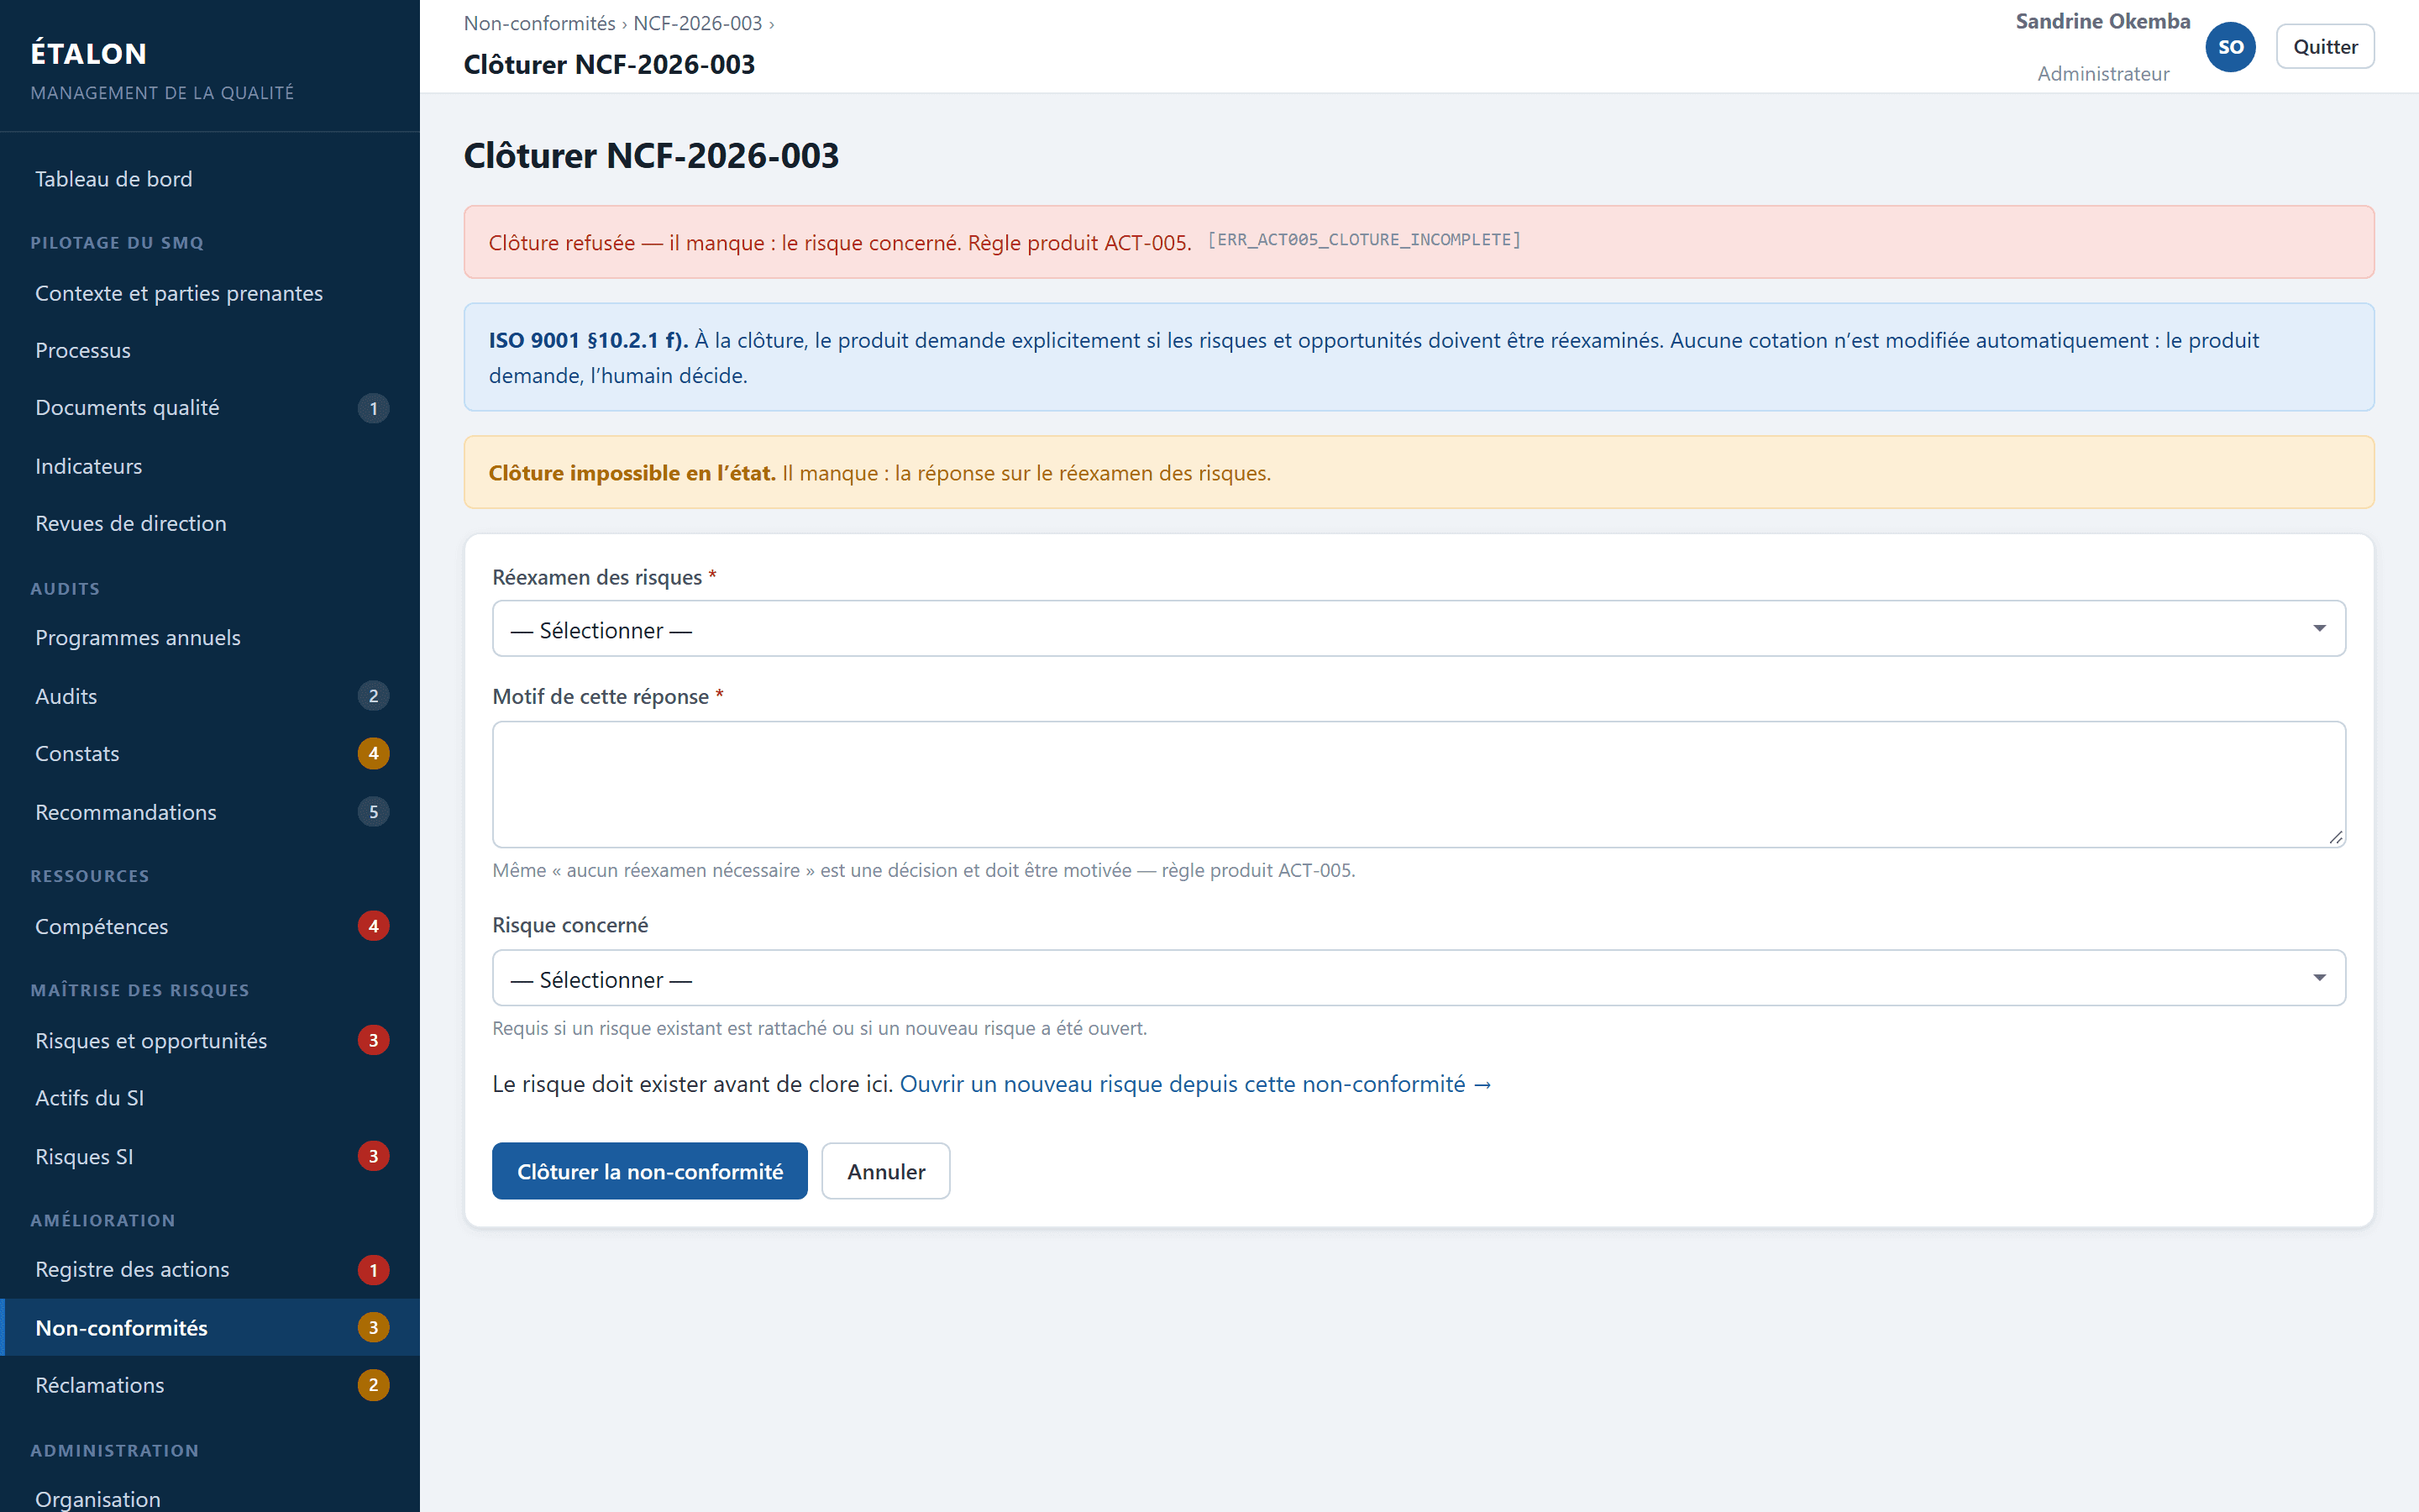2419x1512 pixels.
Task: Click the SO user avatar
Action: point(2230,47)
